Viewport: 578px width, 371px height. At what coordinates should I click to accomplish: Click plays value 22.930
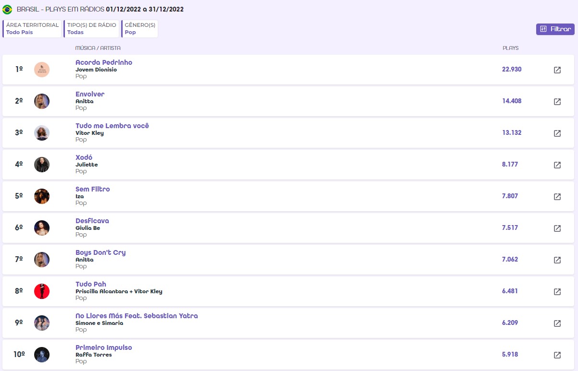click(512, 70)
